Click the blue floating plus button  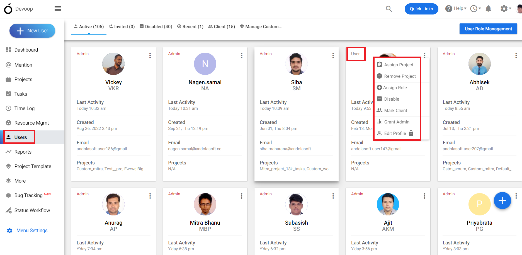[x=502, y=201]
